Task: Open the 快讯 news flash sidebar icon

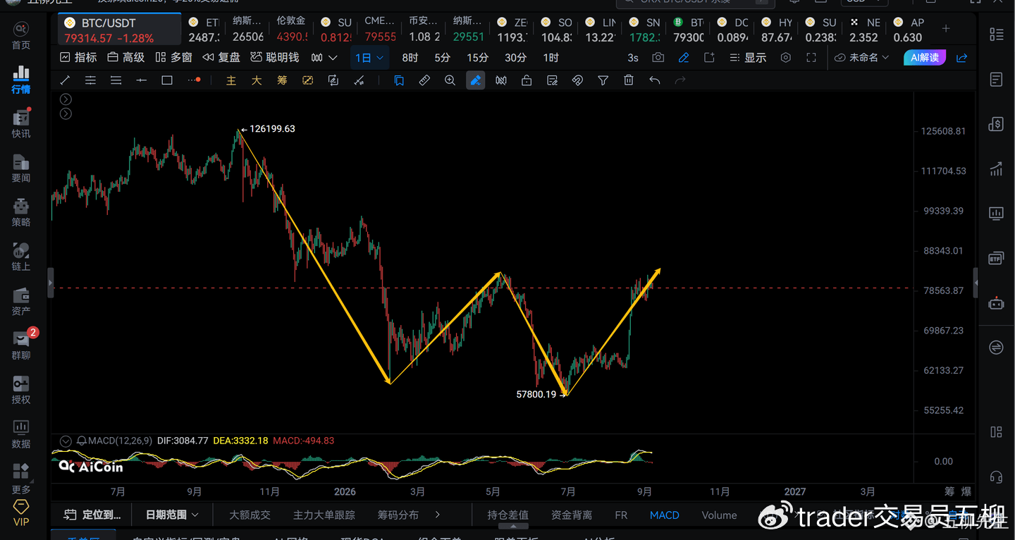Action: [x=21, y=123]
